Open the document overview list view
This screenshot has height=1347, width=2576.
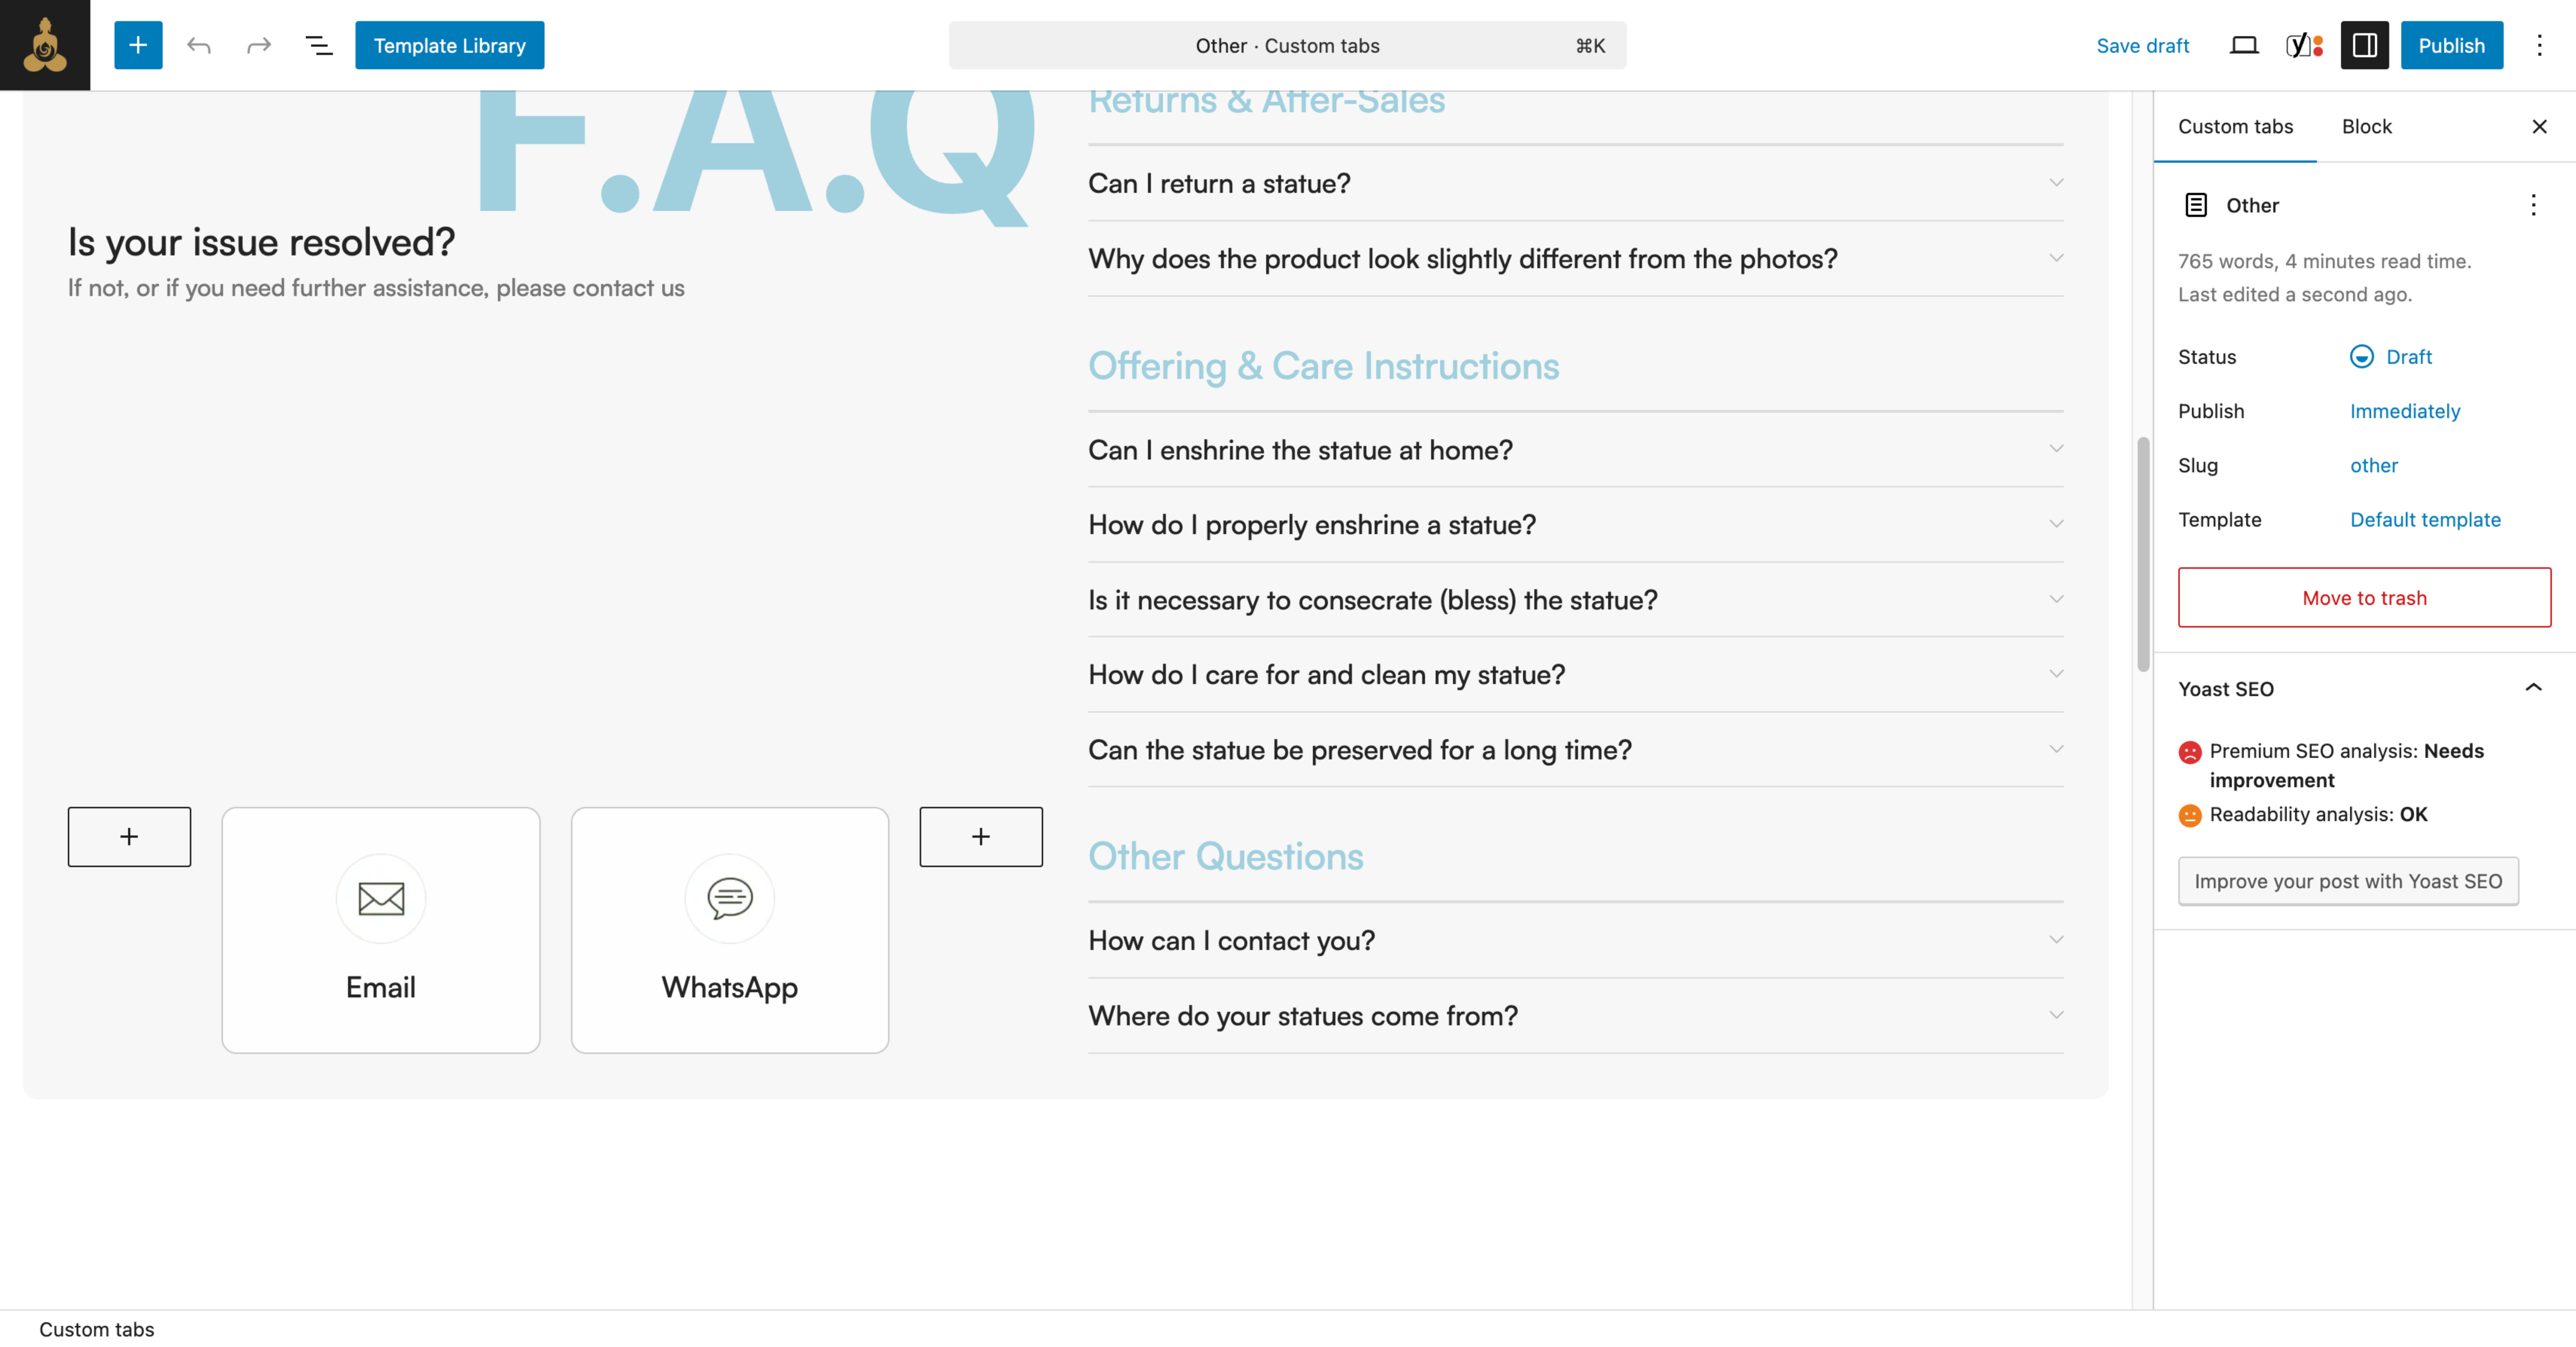pyautogui.click(x=319, y=45)
